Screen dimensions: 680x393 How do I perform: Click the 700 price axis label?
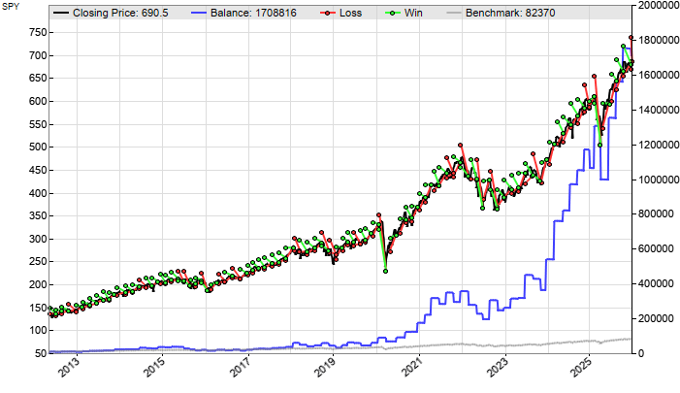(38, 55)
